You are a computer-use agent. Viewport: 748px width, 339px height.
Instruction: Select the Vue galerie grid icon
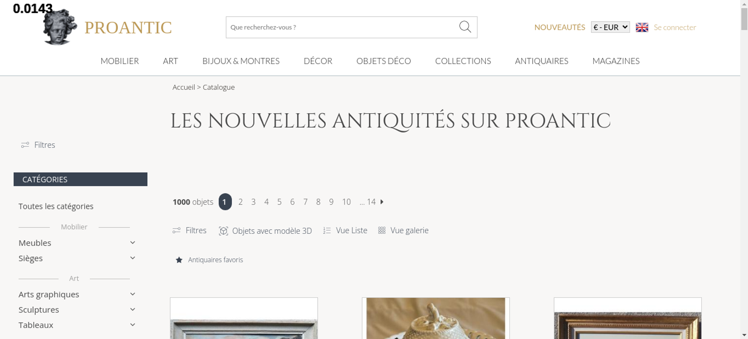point(381,230)
